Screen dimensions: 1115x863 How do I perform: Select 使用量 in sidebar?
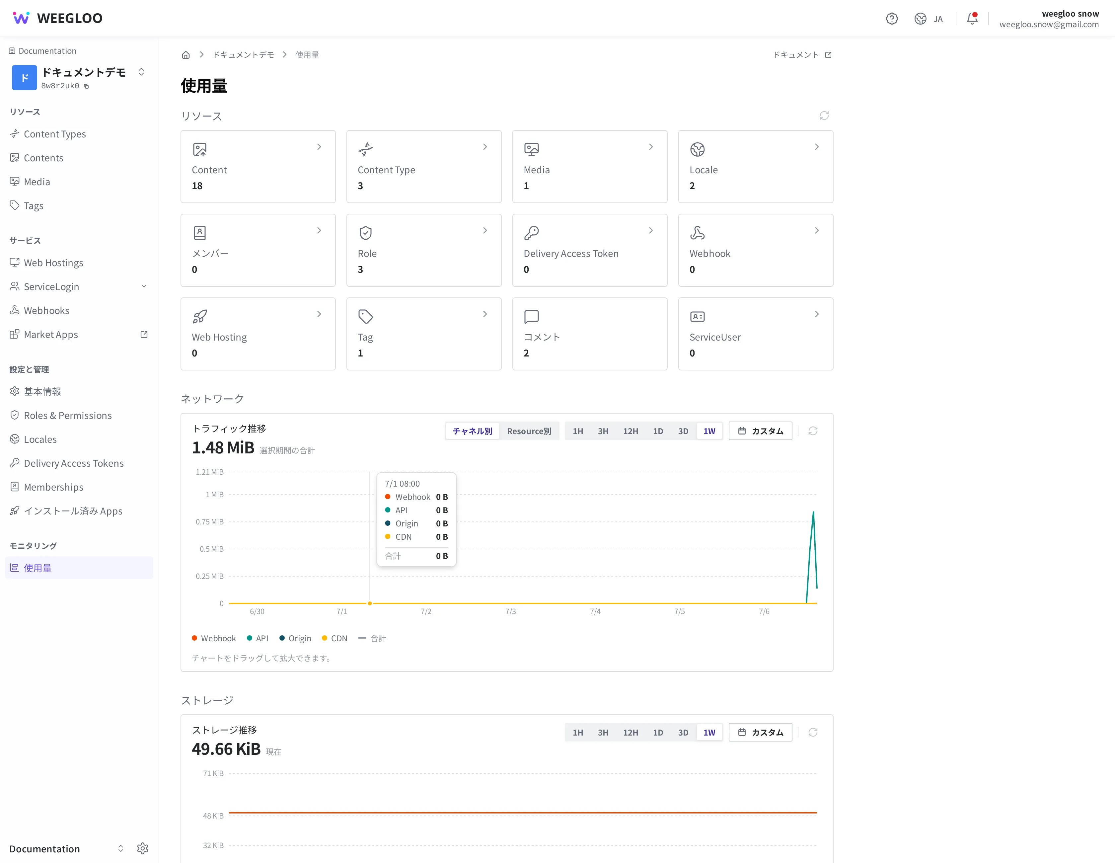pos(79,568)
